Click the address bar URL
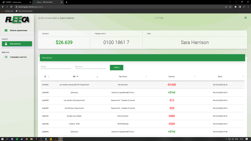The image size is (251, 141). [31, 7]
